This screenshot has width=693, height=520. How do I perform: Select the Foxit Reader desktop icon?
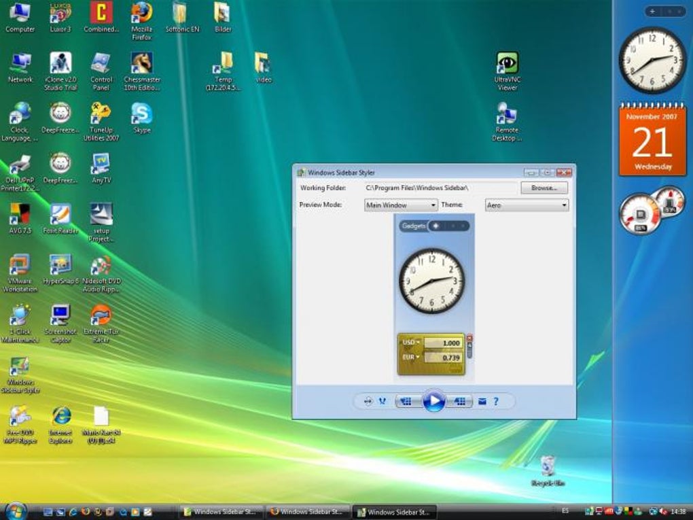(60, 220)
